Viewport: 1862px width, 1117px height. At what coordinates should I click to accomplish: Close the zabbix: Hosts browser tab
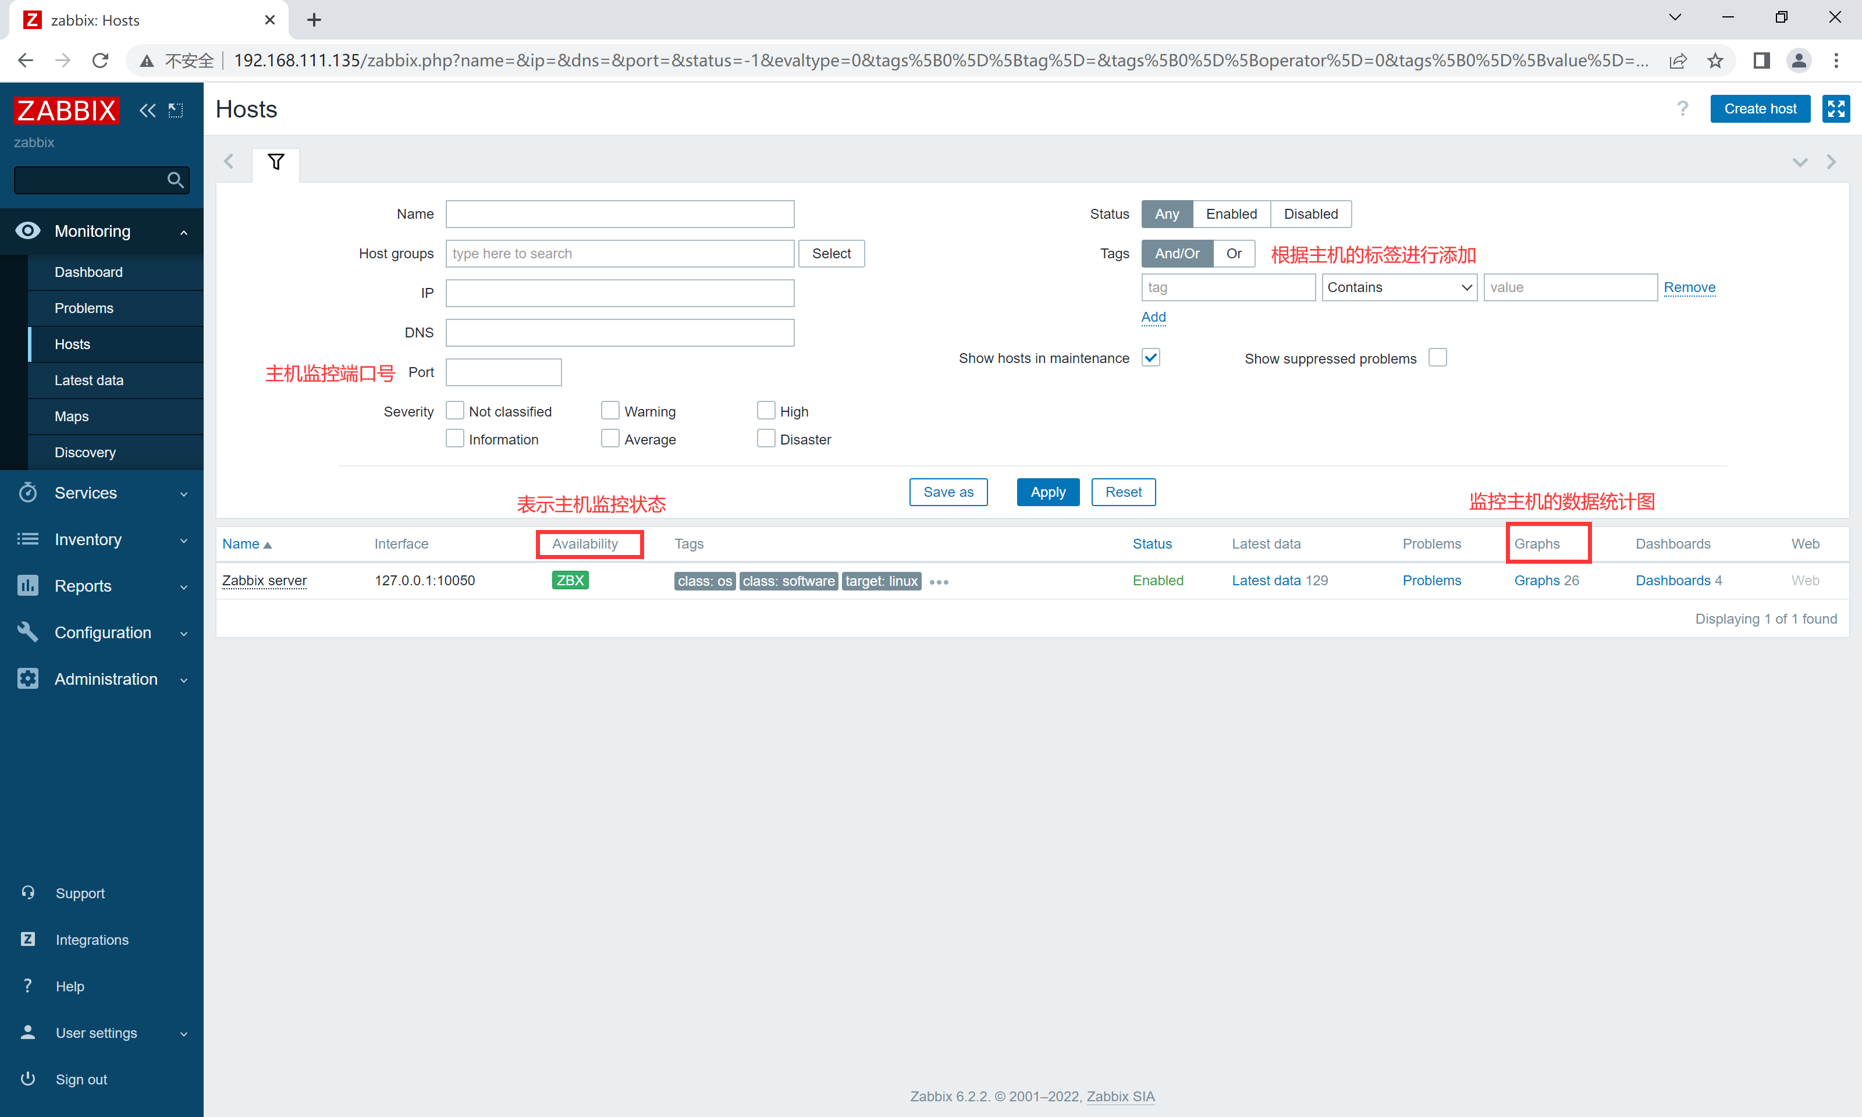point(269,20)
